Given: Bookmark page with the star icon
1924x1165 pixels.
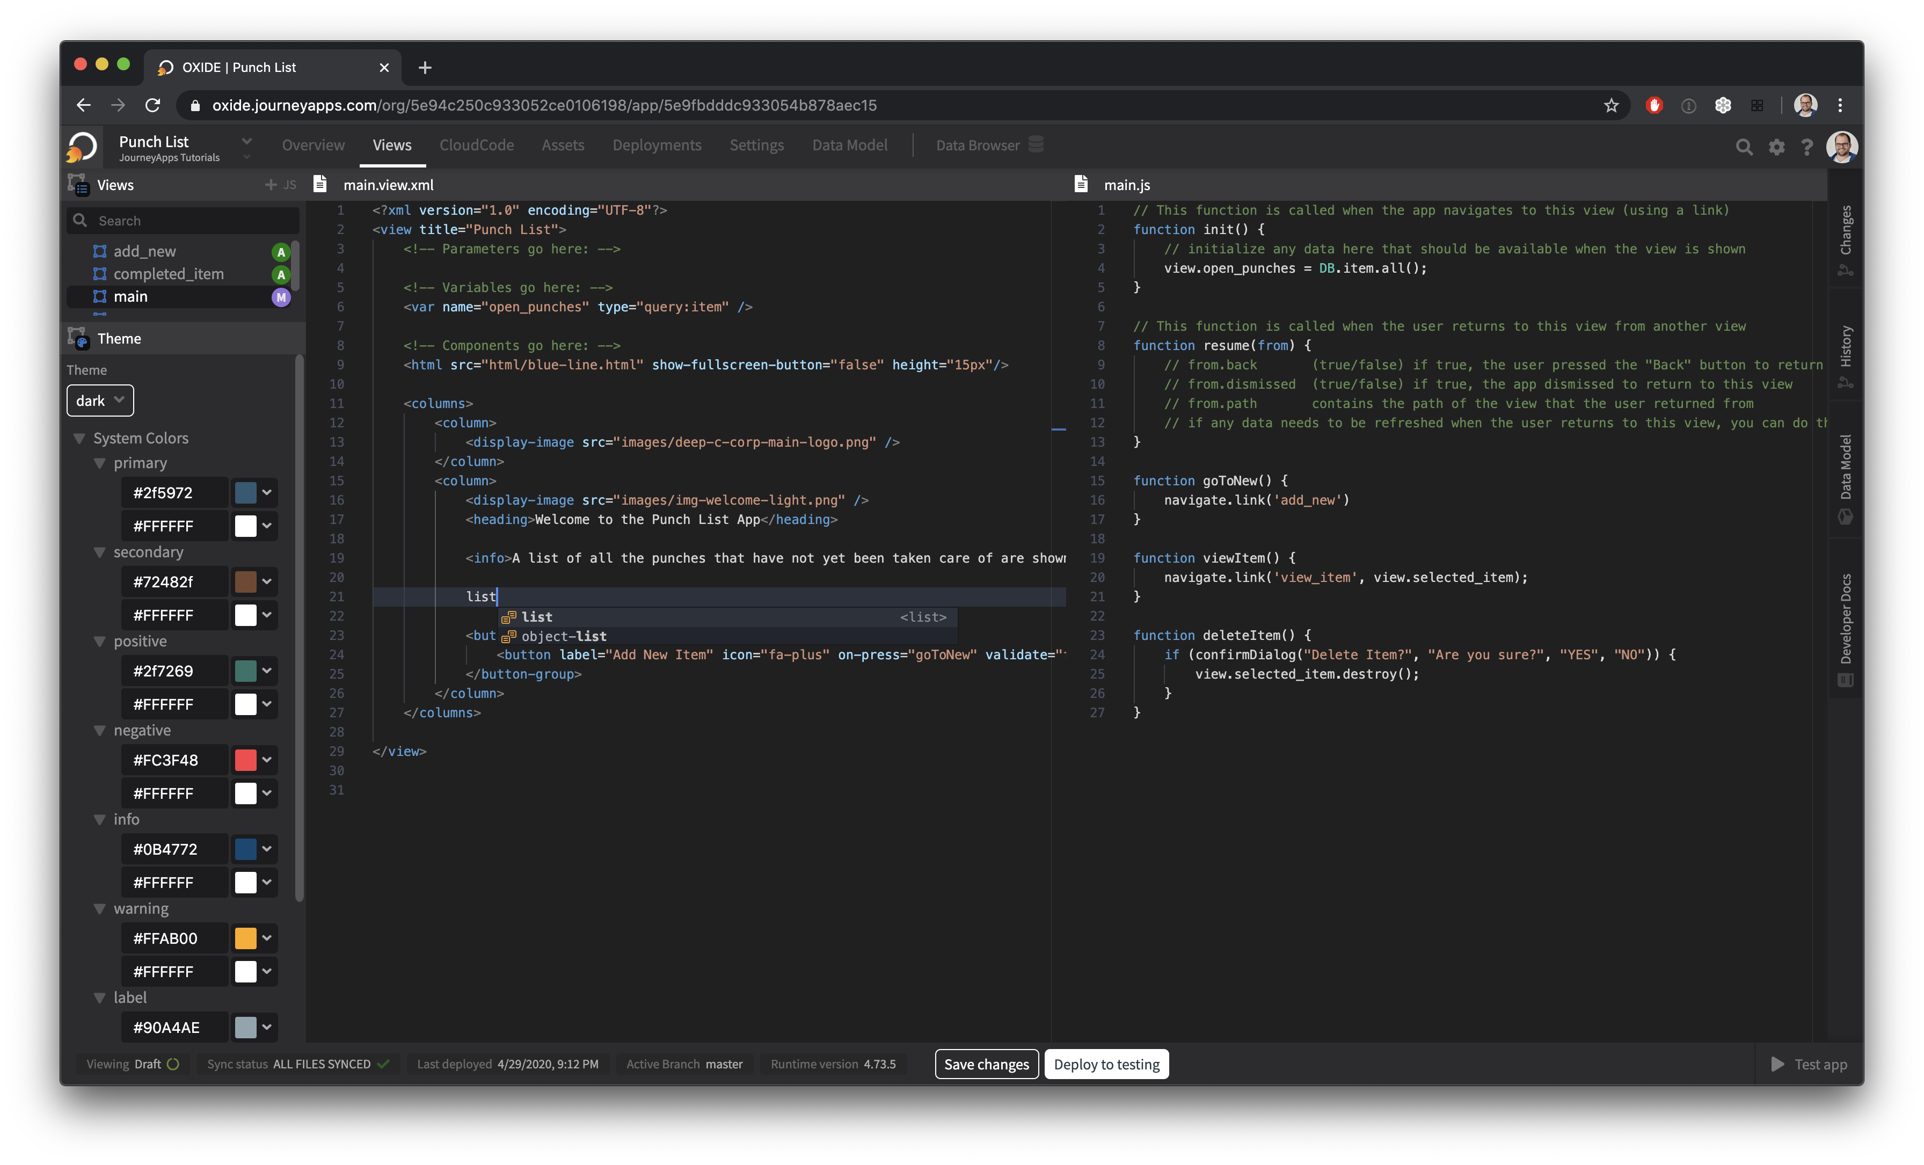Looking at the screenshot, I should tap(1611, 105).
